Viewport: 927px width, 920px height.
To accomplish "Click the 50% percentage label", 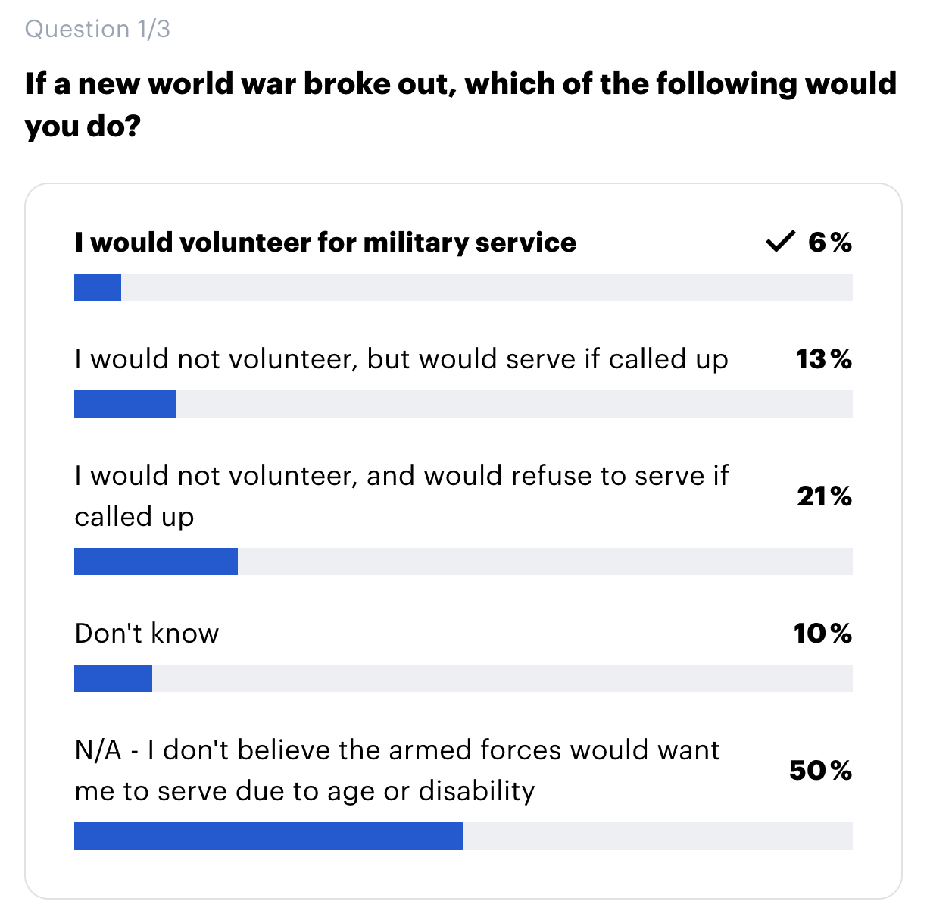I will [x=820, y=771].
